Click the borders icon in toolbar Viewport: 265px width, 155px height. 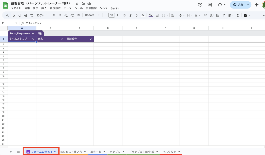point(157,15)
